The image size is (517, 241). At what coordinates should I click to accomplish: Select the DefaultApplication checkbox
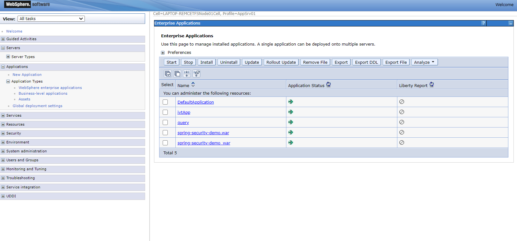pos(165,102)
